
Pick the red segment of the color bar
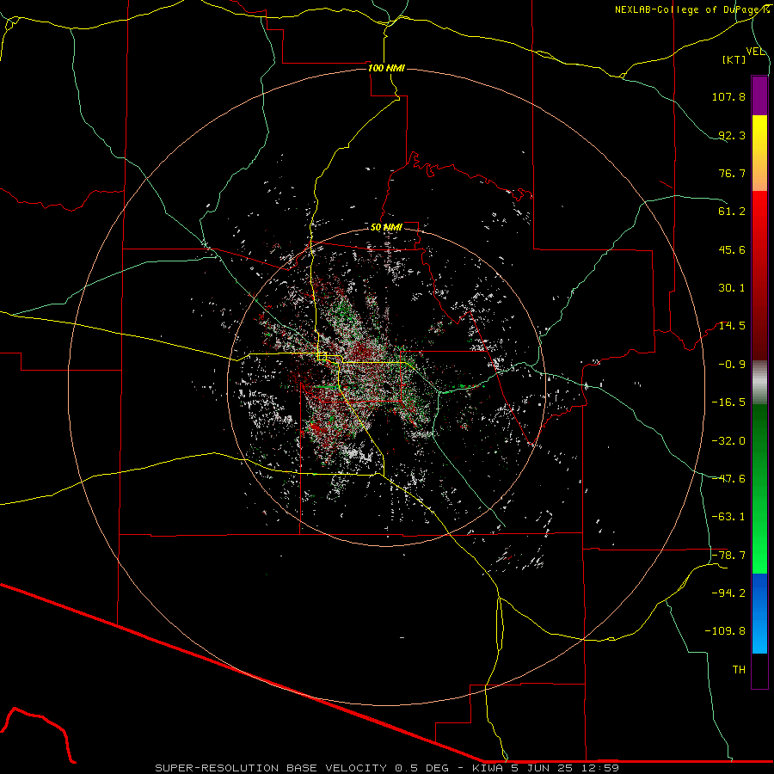[759, 275]
